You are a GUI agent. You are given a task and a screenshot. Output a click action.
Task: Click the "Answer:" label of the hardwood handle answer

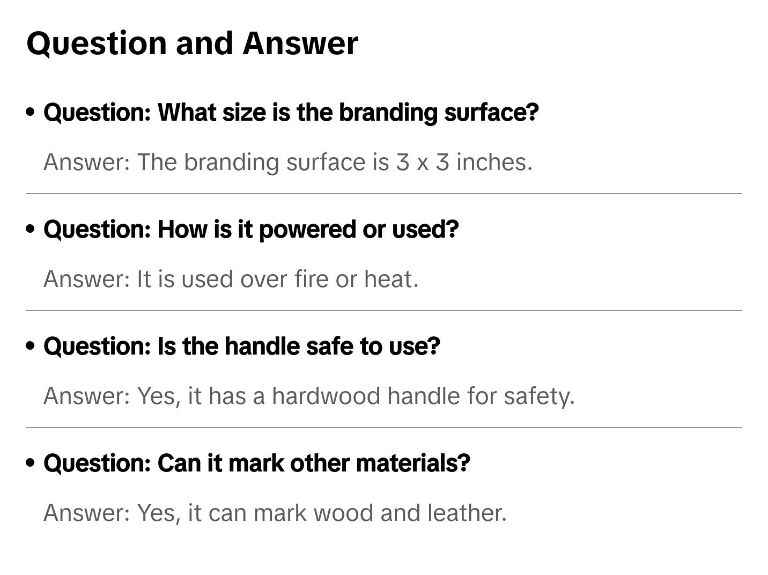coord(87,396)
